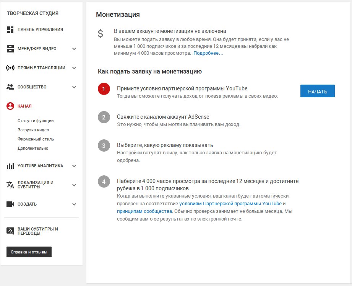The image size is (352, 286).
Task: Expand the Локализация и субтитры chevron
Action: [74, 185]
